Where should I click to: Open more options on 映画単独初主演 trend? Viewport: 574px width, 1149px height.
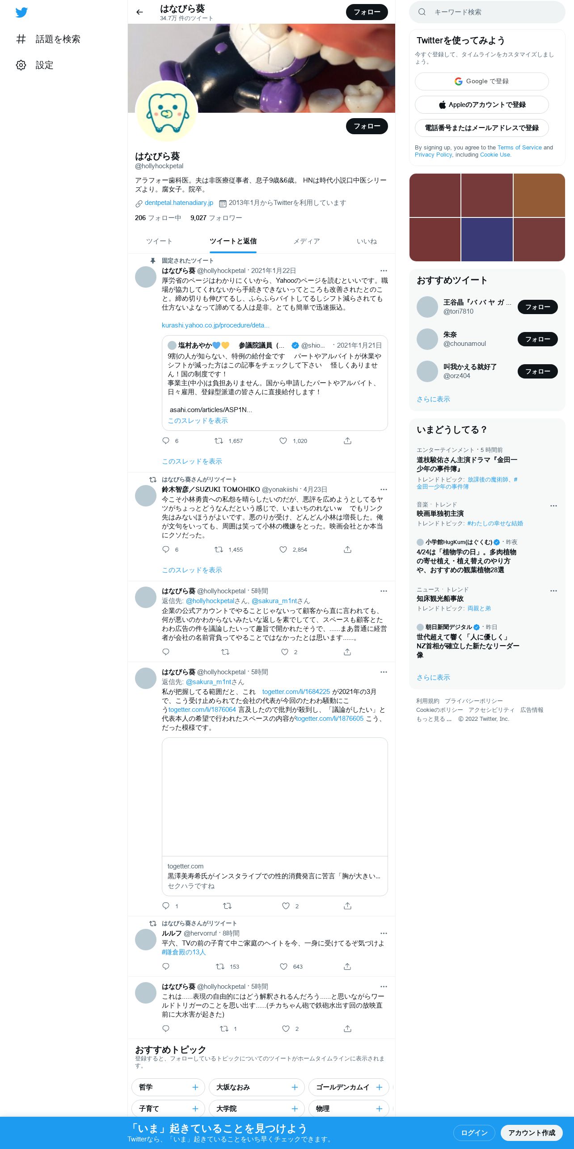[553, 506]
